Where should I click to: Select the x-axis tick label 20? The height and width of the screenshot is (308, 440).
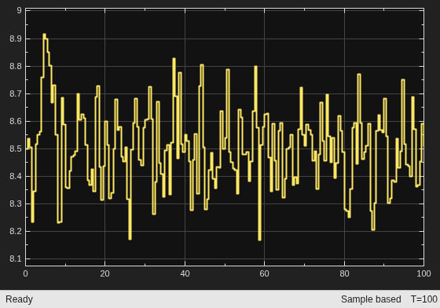pos(105,273)
